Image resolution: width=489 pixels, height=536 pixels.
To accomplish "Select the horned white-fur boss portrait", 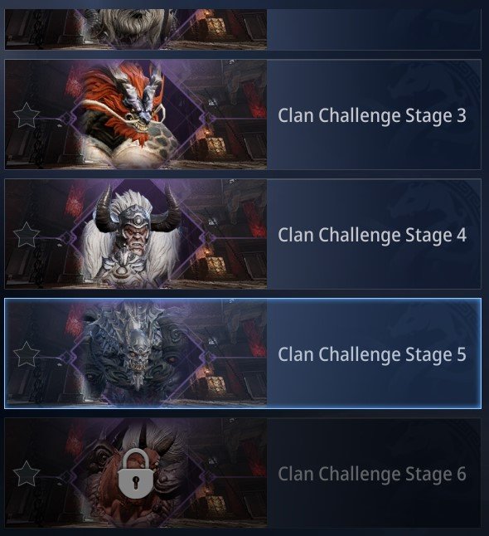I will coord(135,235).
